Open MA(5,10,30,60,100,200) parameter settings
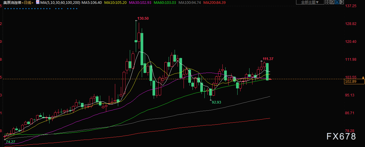Screen dimensions: 365x147 tap(60, 2)
